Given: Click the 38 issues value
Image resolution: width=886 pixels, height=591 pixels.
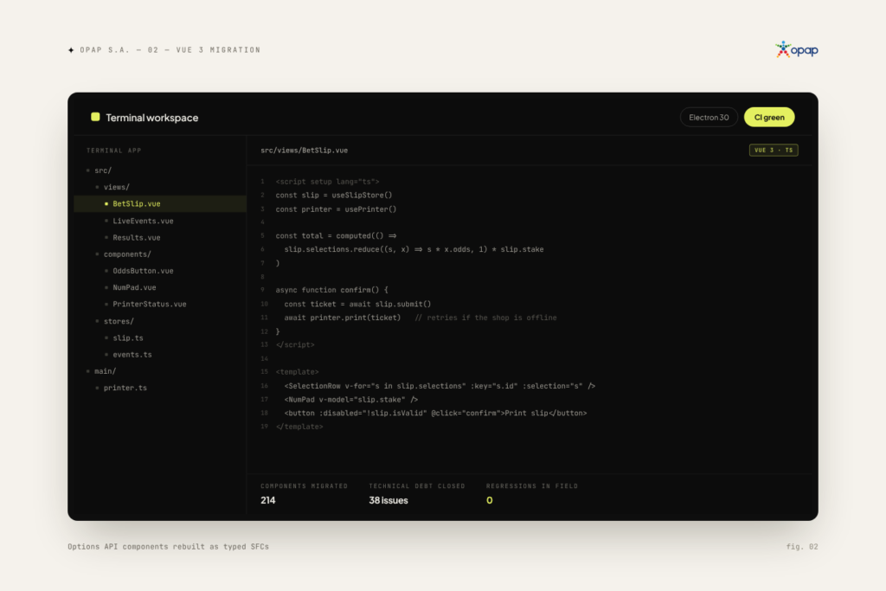Looking at the screenshot, I should [388, 500].
